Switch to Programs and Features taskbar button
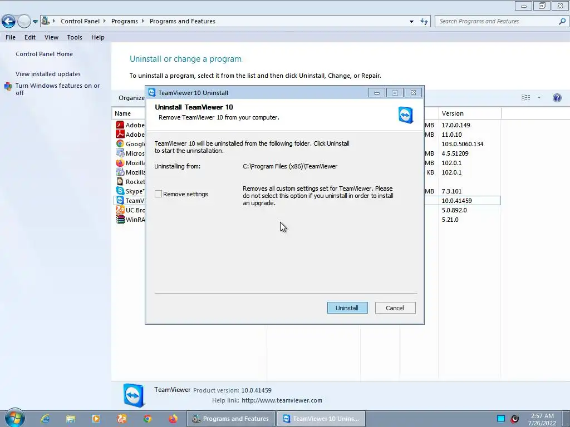This screenshot has width=570, height=427. [x=230, y=419]
